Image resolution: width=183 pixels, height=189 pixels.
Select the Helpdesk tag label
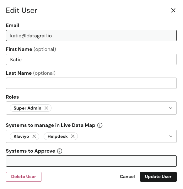coord(57,137)
